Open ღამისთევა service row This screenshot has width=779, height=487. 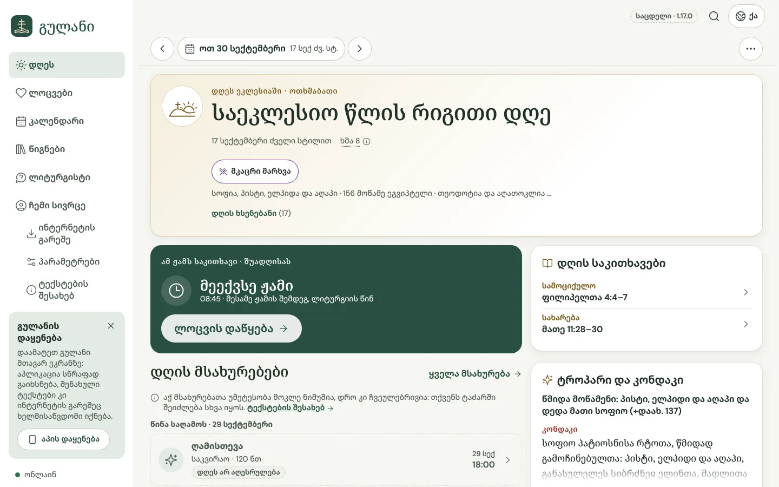click(x=336, y=460)
